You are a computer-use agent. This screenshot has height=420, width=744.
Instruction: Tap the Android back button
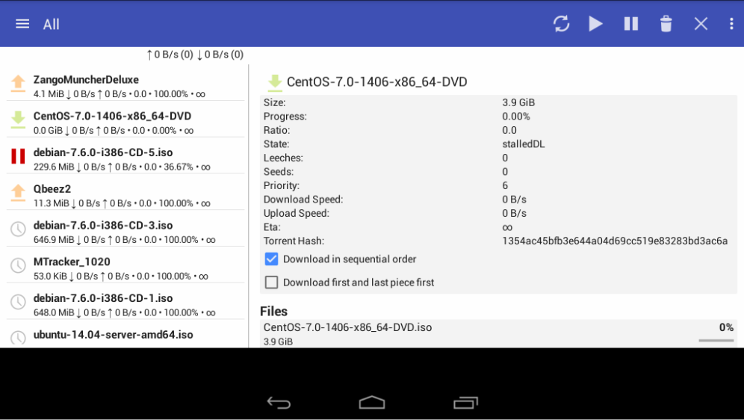pos(279,403)
